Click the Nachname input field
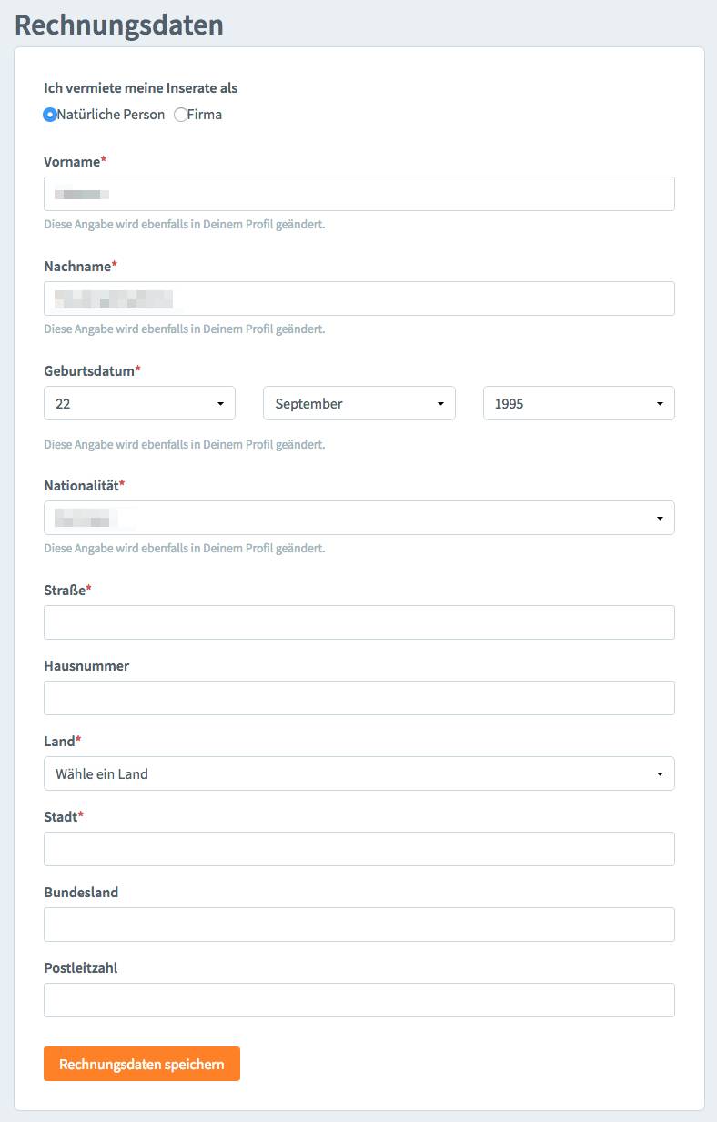The width and height of the screenshot is (717, 1122). tap(359, 298)
